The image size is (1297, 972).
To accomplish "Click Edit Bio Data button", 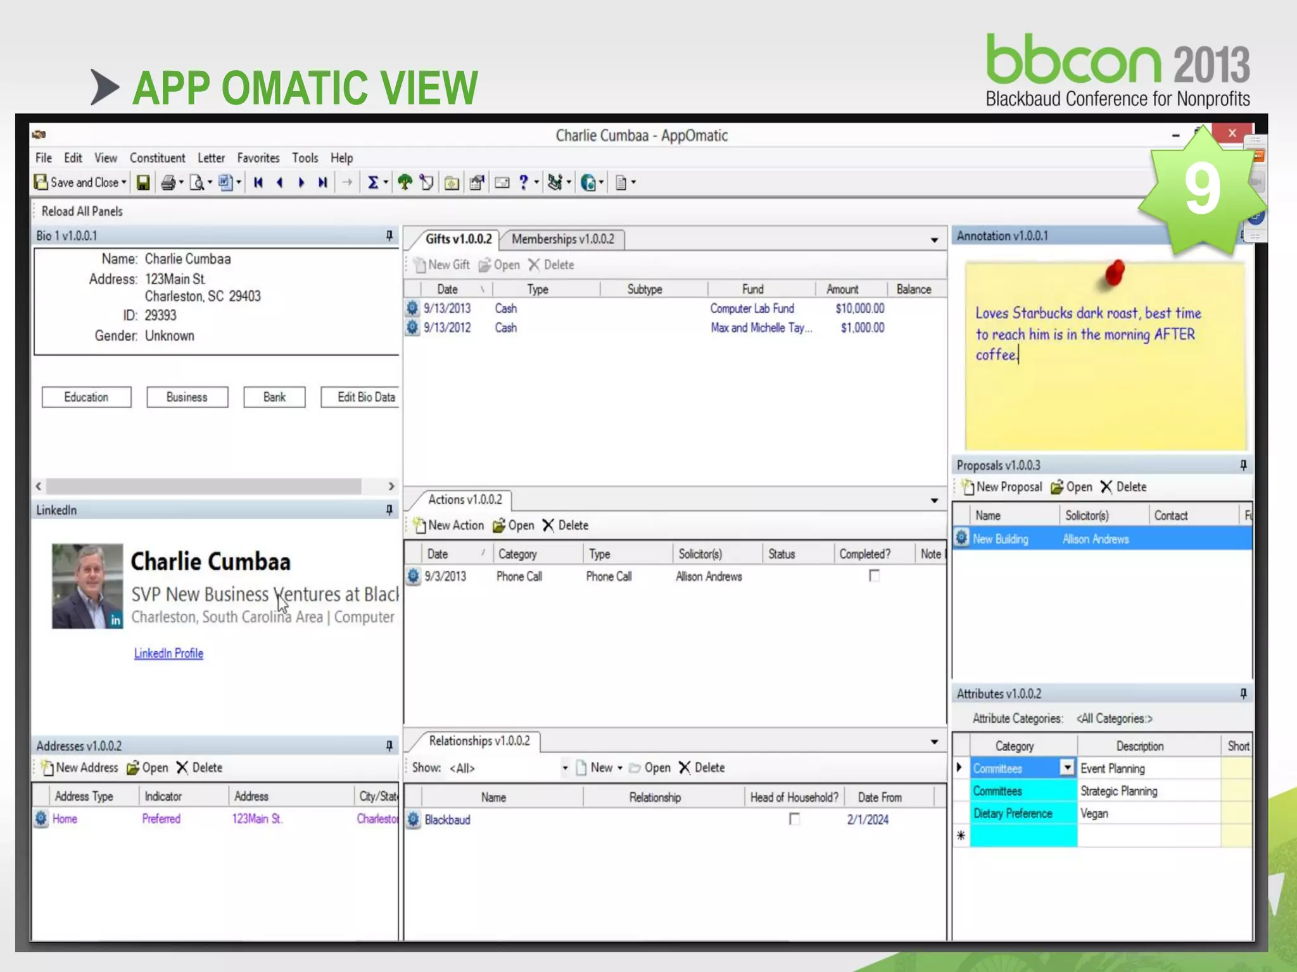I will (x=360, y=397).
